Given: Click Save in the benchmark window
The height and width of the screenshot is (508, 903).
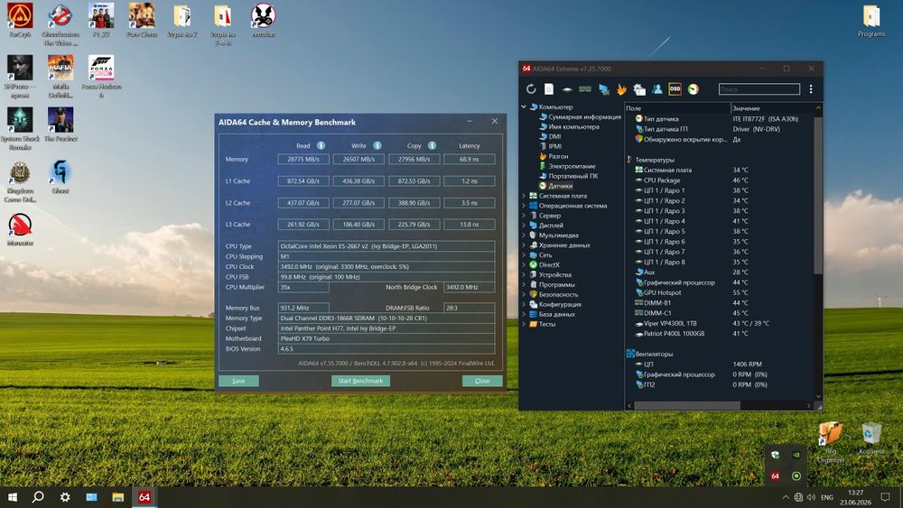Looking at the screenshot, I should tap(238, 381).
